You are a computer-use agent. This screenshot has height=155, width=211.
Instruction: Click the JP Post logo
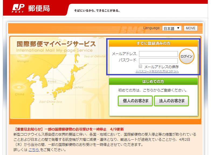pyautogui.click(x=18, y=8)
